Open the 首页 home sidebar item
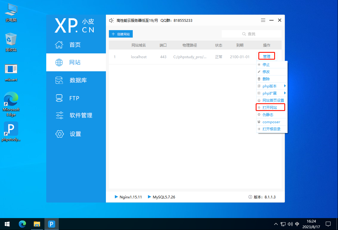This screenshot has width=338, height=230. tap(76, 45)
